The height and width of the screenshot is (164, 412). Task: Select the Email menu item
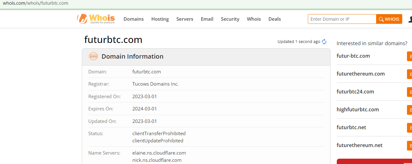[207, 19]
